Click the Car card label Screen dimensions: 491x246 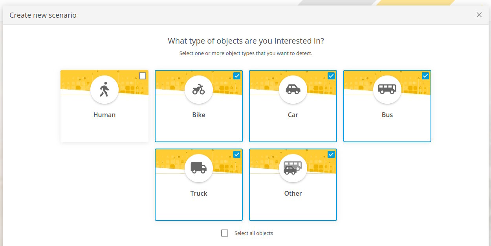click(293, 115)
